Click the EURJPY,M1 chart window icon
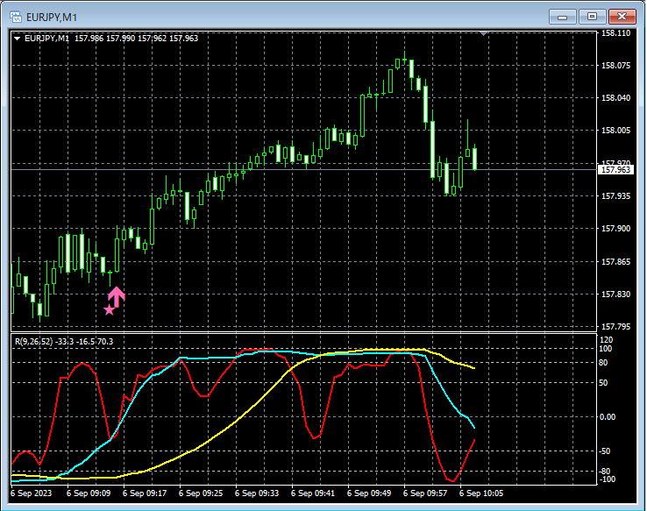Image resolution: width=647 pixels, height=511 pixels. pyautogui.click(x=16, y=17)
